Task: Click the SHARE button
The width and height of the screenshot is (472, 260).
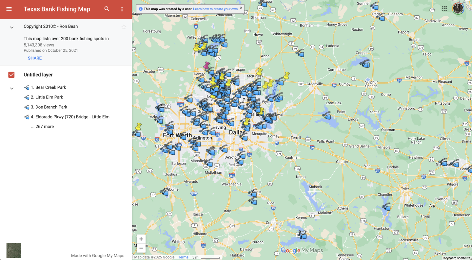Action: [35, 58]
